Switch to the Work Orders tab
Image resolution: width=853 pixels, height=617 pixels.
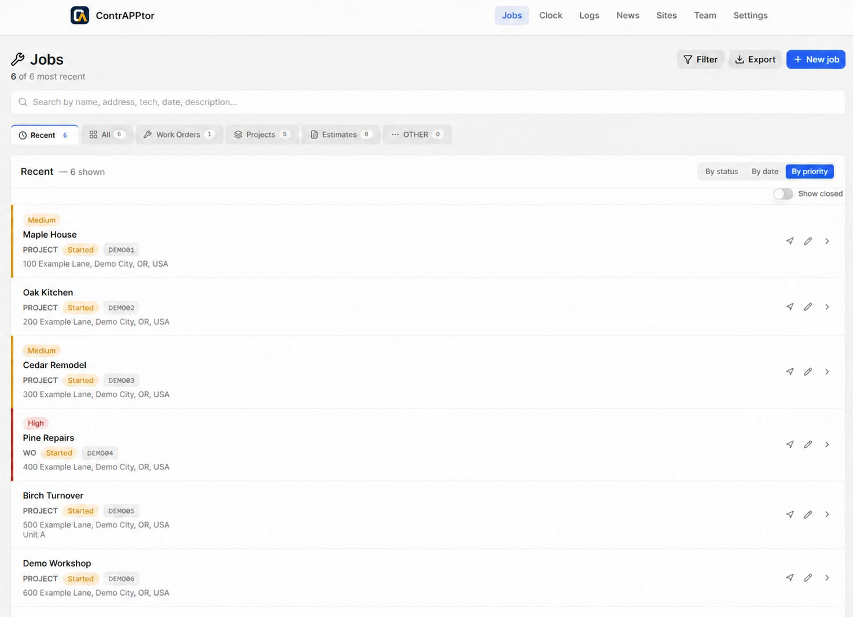coord(179,135)
